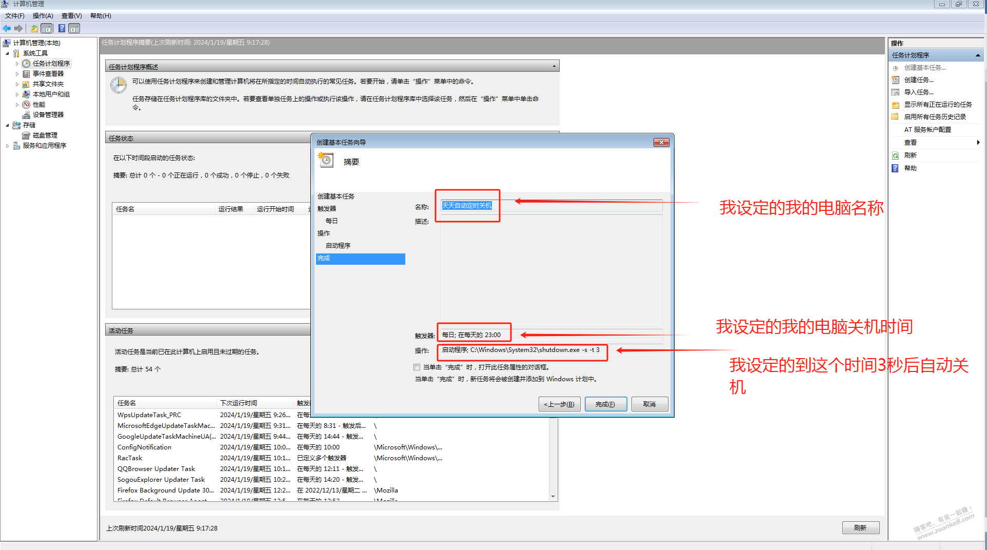Expand the 事件查看器 tree node
987x550 pixels.
[17, 74]
